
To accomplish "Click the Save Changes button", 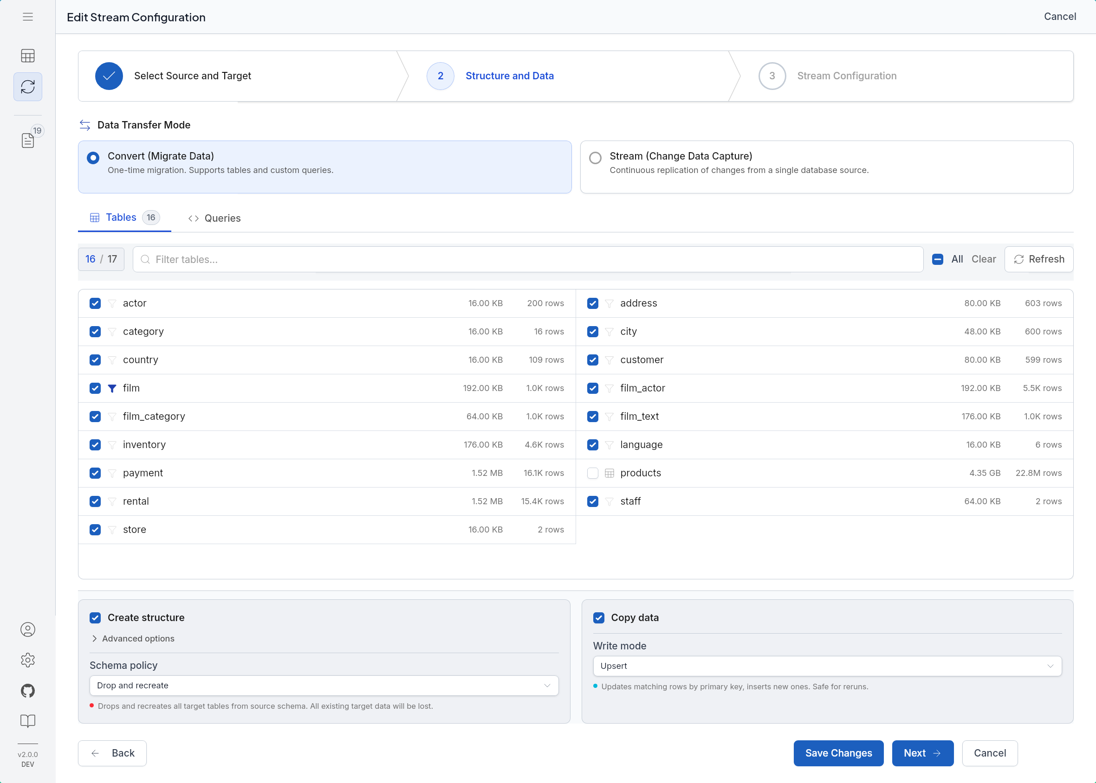I will pyautogui.click(x=838, y=753).
